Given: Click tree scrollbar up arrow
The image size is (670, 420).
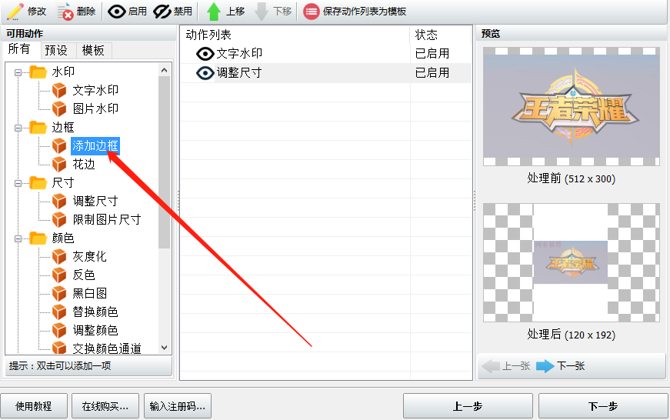Looking at the screenshot, I should point(164,70).
